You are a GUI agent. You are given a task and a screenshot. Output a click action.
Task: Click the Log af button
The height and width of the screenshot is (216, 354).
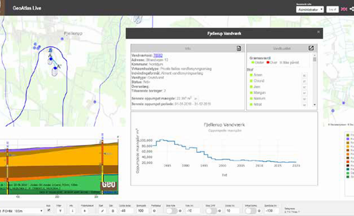(x=332, y=9)
